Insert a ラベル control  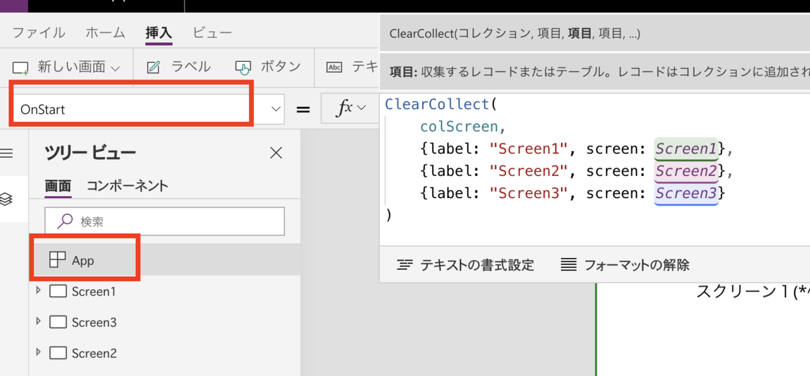(178, 67)
